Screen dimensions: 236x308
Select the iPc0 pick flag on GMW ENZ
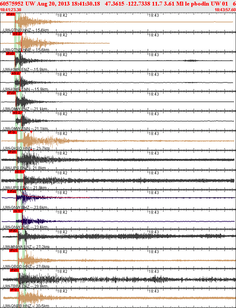click(11, 93)
